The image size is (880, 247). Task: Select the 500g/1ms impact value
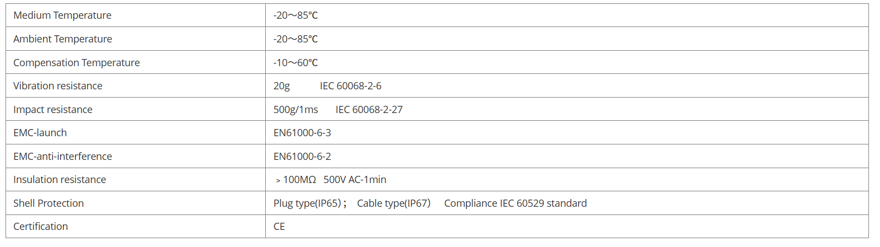pyautogui.click(x=296, y=110)
